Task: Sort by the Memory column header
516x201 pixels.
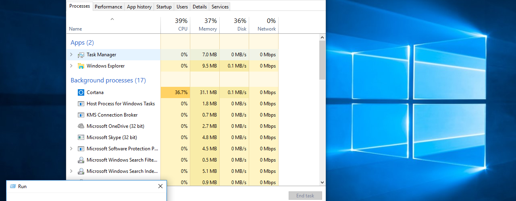Action: click(205, 25)
